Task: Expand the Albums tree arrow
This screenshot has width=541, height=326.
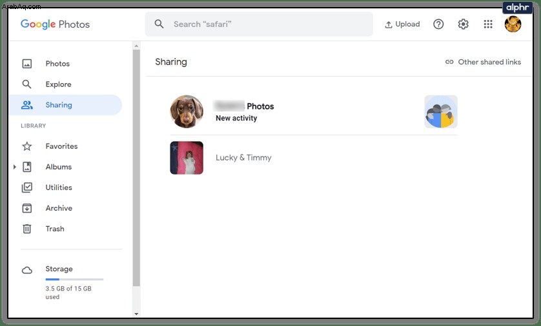Action: coord(14,167)
